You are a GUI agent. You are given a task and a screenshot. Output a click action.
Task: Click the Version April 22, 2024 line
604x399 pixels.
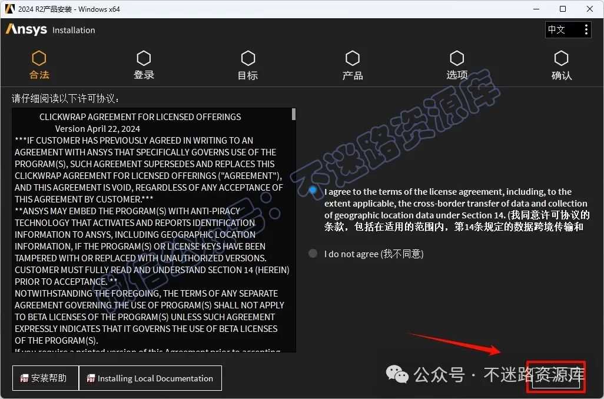click(x=98, y=129)
